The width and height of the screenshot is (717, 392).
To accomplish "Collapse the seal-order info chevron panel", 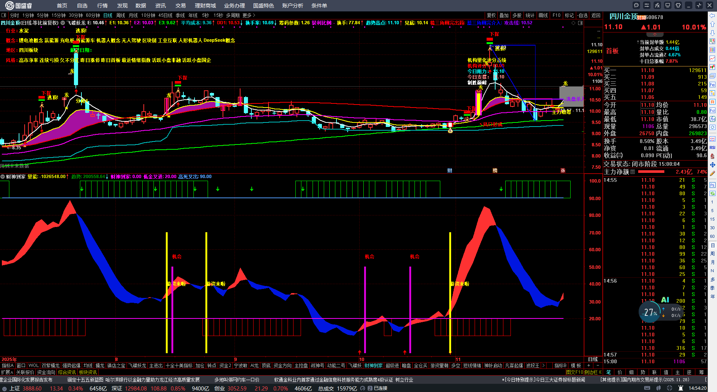I will coord(655,34).
